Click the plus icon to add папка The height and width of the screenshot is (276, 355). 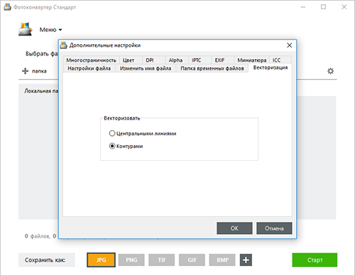point(25,71)
